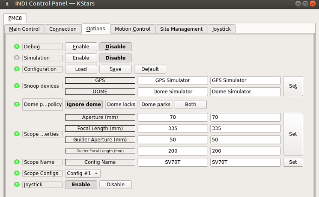319x197 pixels.
Task: Click the status light beside Scope properties
Action: click(17, 134)
